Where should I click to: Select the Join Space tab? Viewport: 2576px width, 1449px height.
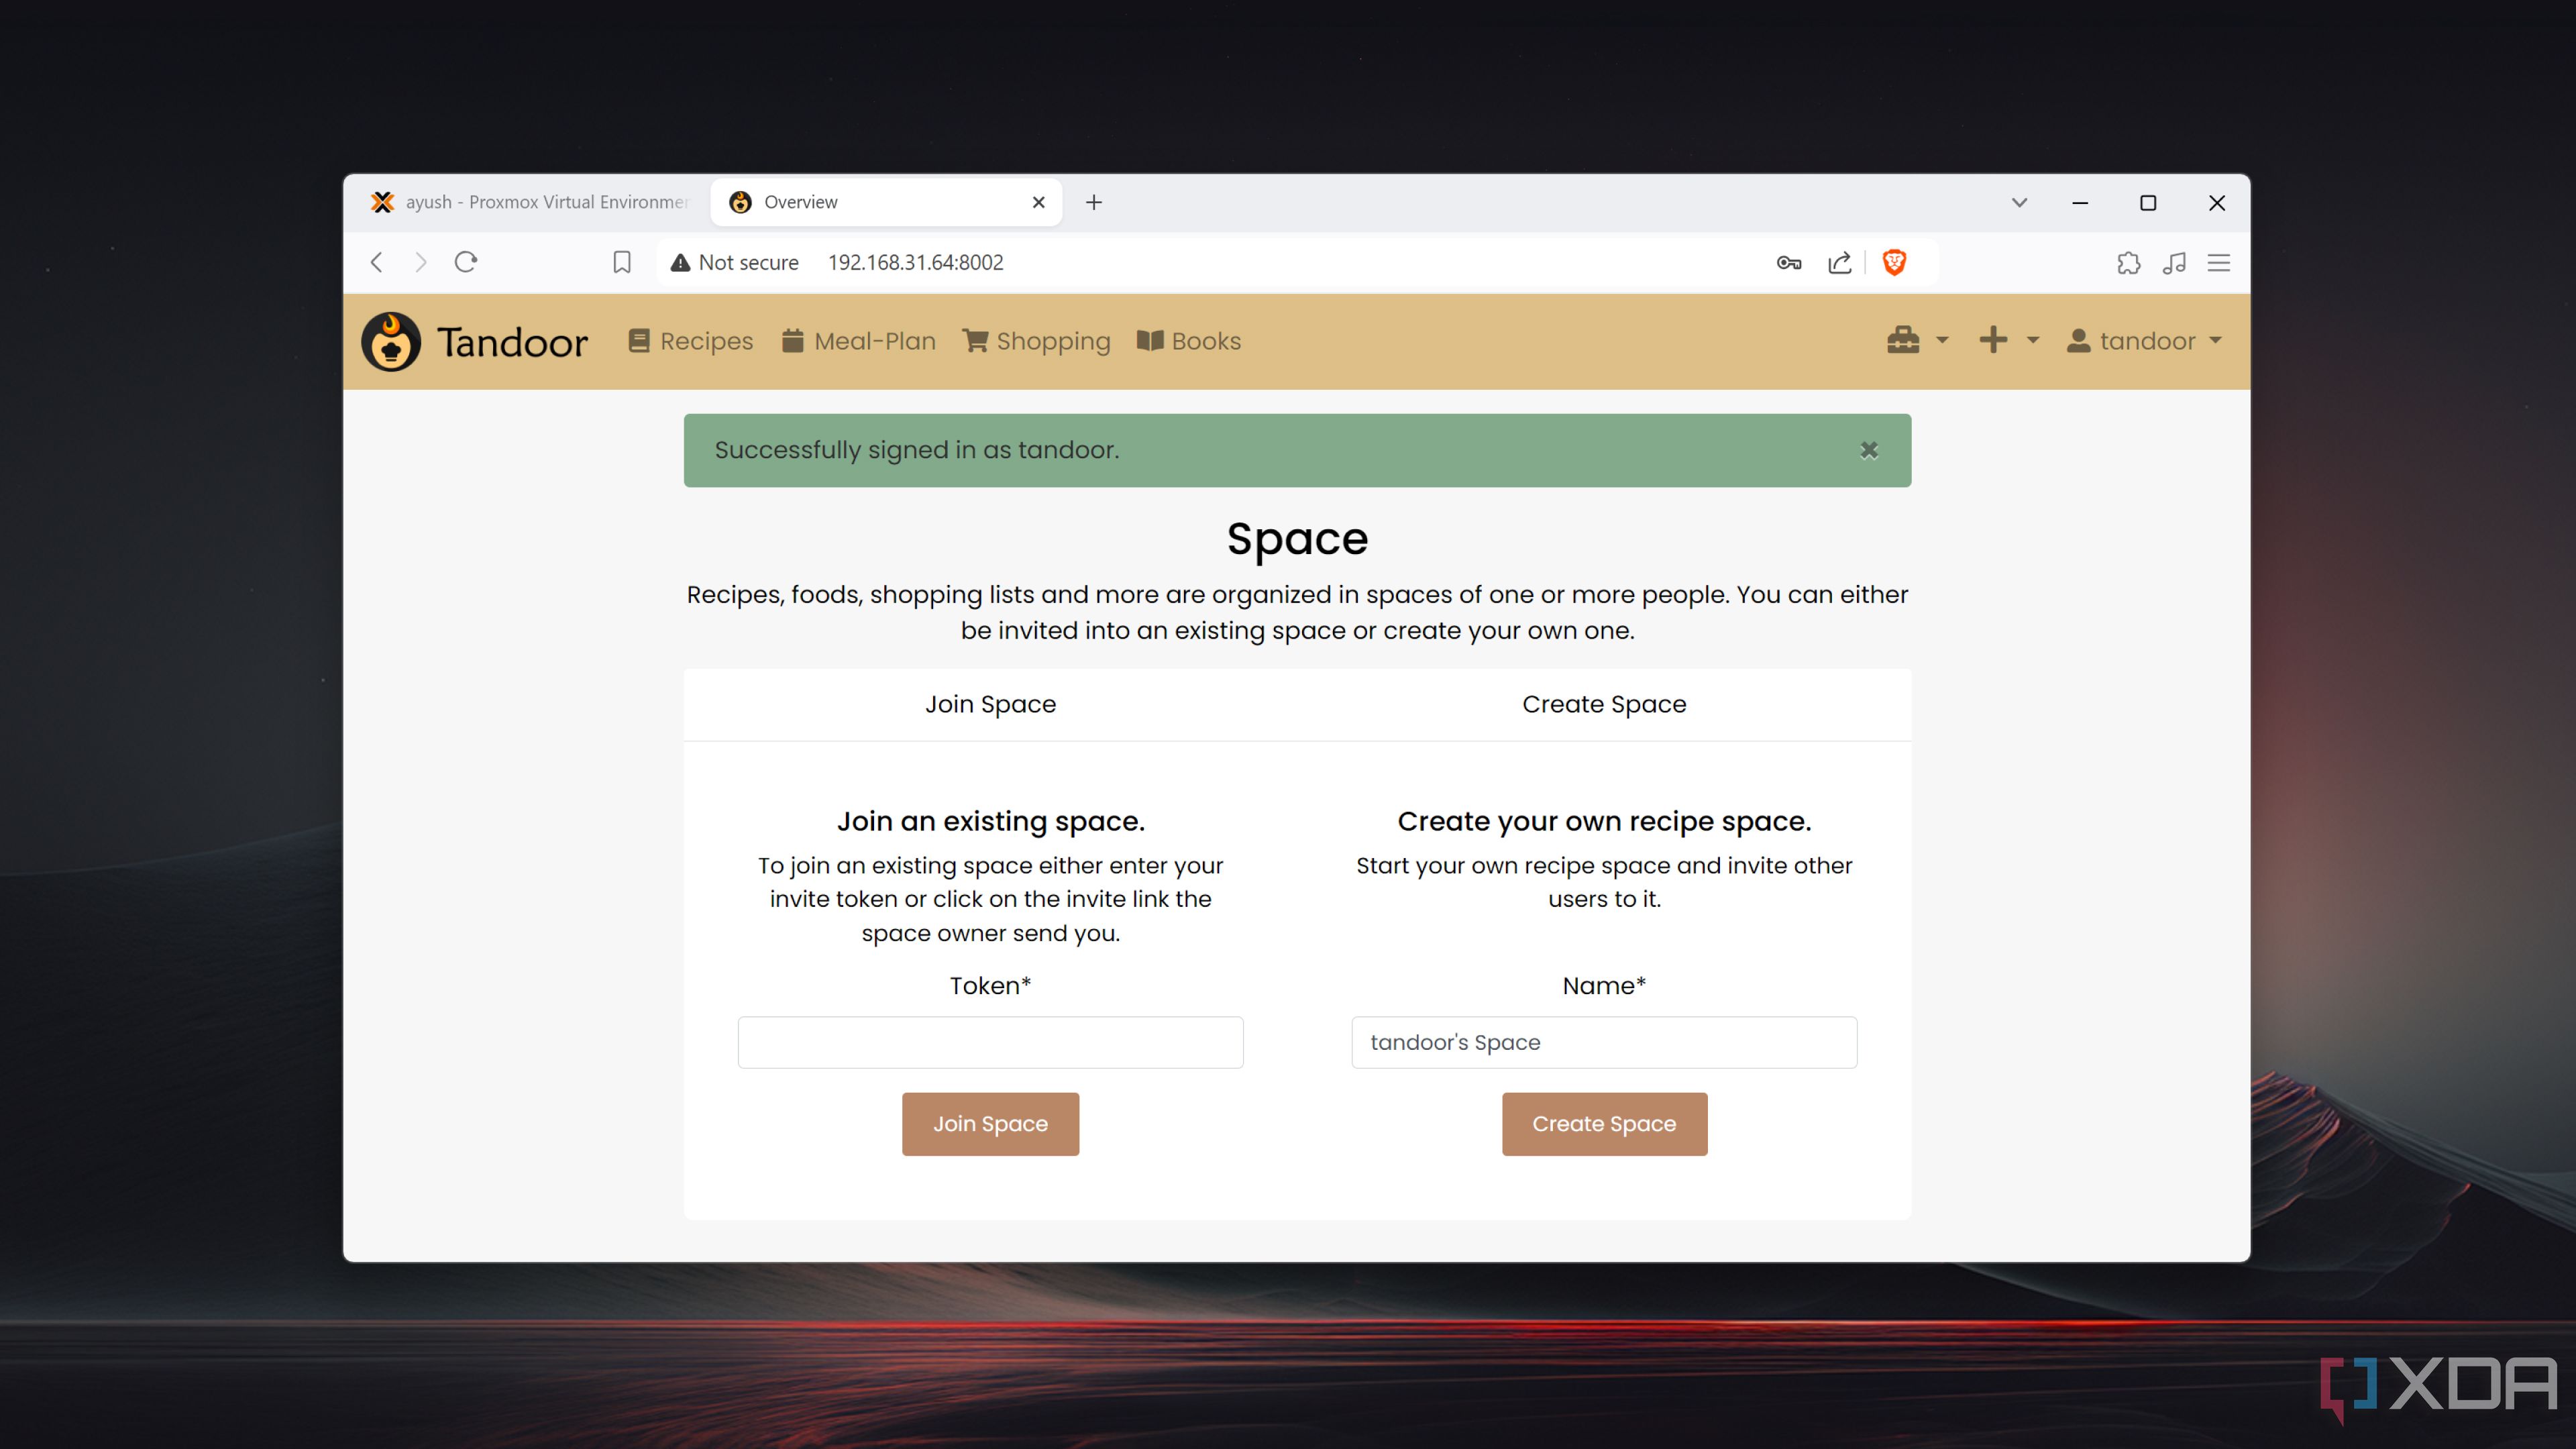tap(989, 702)
